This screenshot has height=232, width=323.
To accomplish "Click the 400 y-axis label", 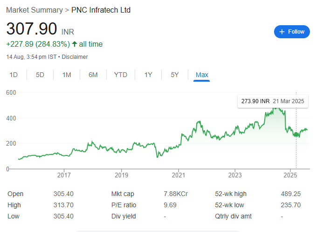I will 11,118.
